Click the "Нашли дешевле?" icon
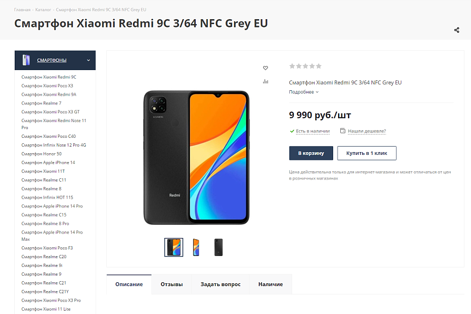The image size is (471, 314). 343,131
